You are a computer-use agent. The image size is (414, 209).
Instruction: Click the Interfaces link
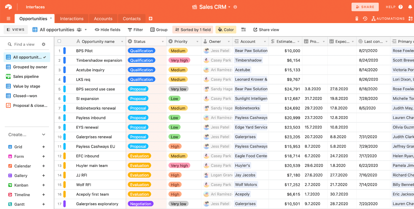tap(35, 7)
